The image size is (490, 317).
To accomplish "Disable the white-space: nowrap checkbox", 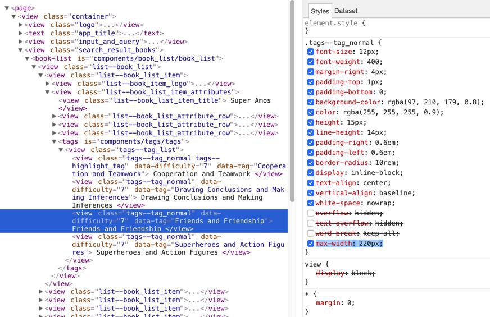I will pos(311,203).
